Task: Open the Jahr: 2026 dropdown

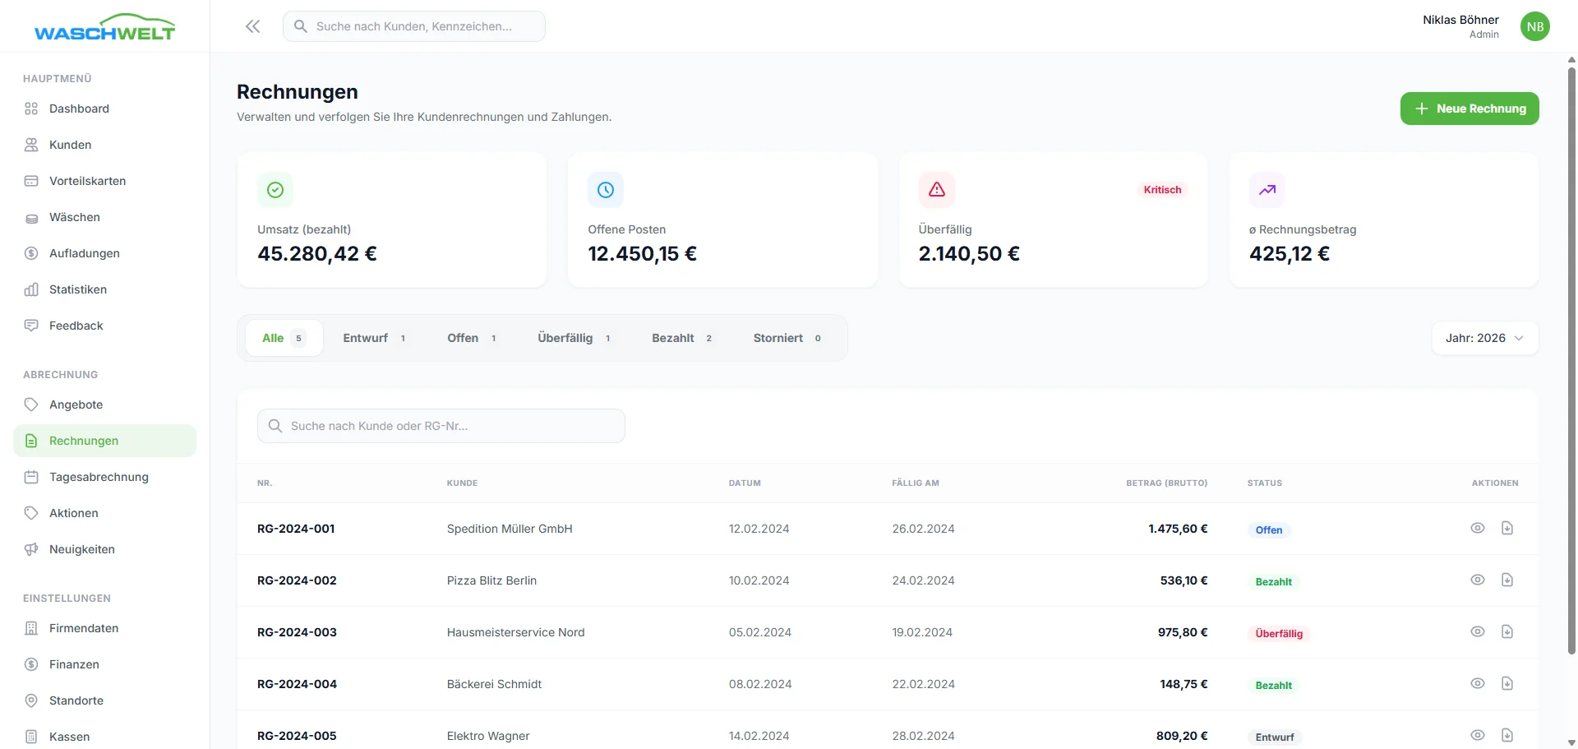Action: (x=1484, y=338)
